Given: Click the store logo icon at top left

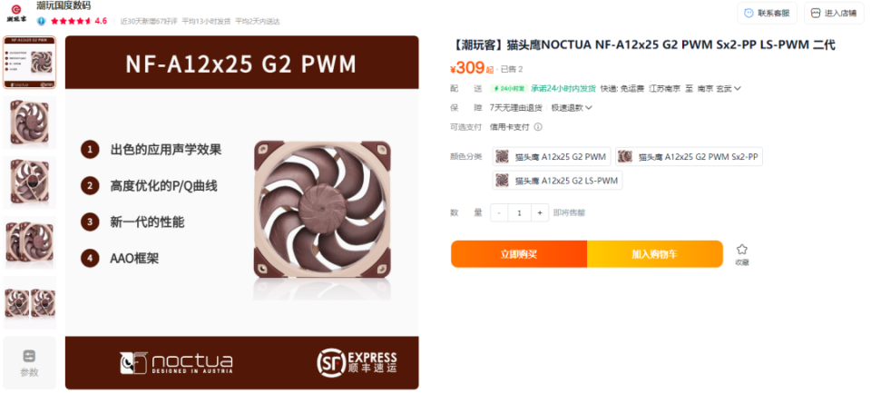Looking at the screenshot, I should [x=16, y=13].
